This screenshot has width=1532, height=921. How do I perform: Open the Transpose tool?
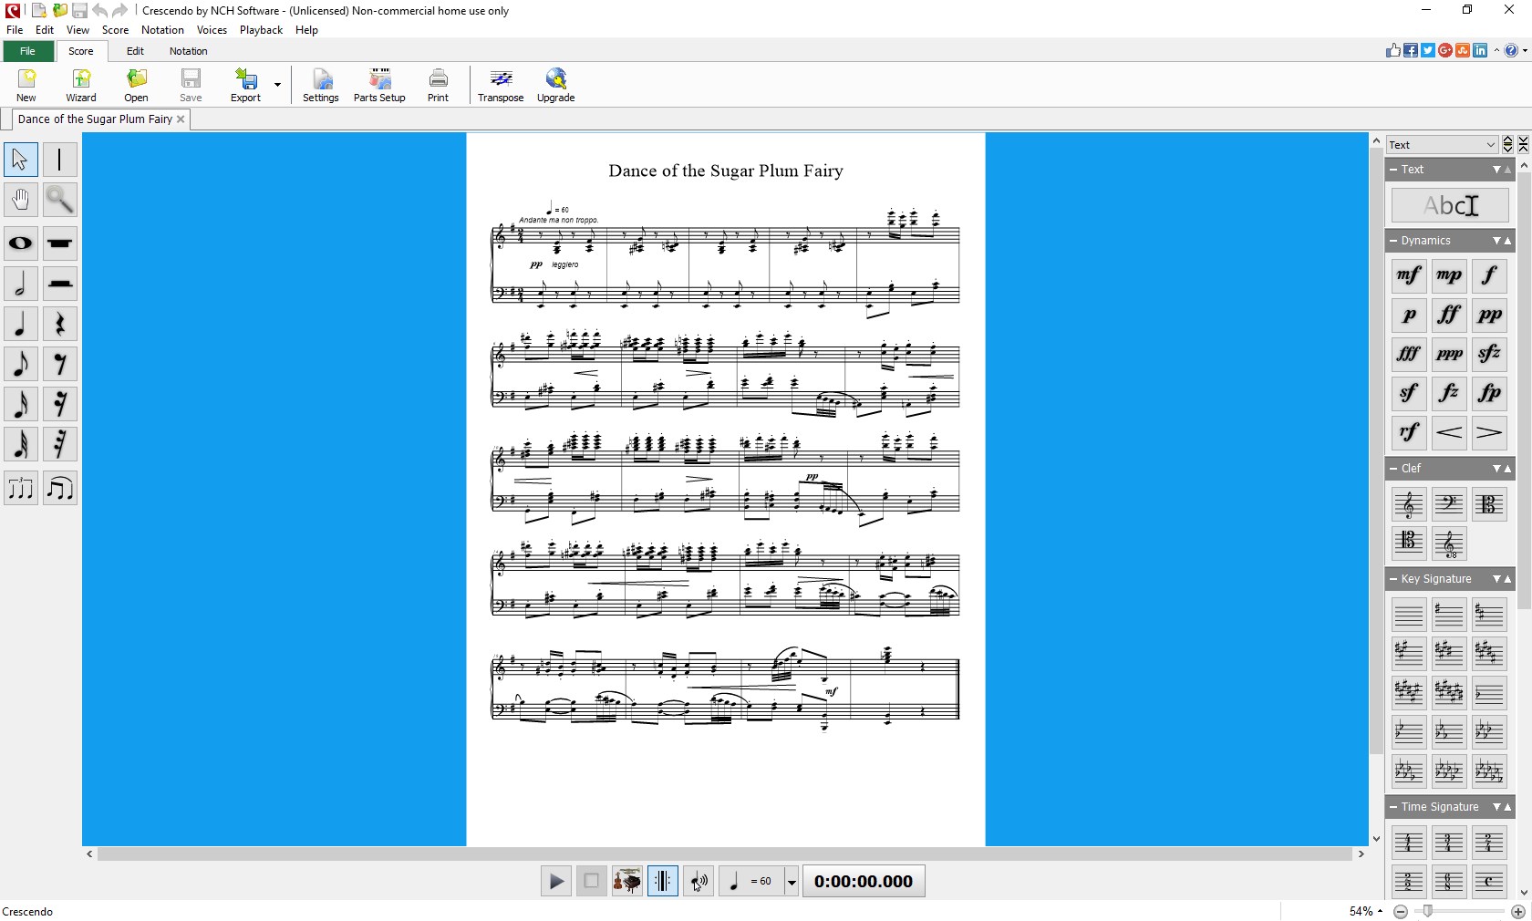click(x=500, y=85)
